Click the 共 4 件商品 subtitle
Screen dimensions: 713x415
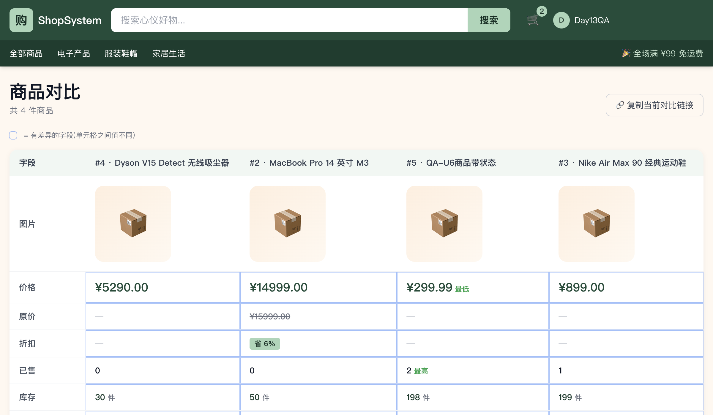31,111
